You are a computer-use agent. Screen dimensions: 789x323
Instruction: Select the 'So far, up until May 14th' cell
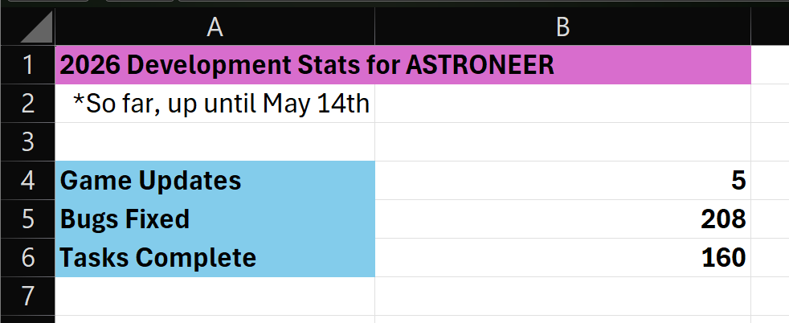coord(215,104)
